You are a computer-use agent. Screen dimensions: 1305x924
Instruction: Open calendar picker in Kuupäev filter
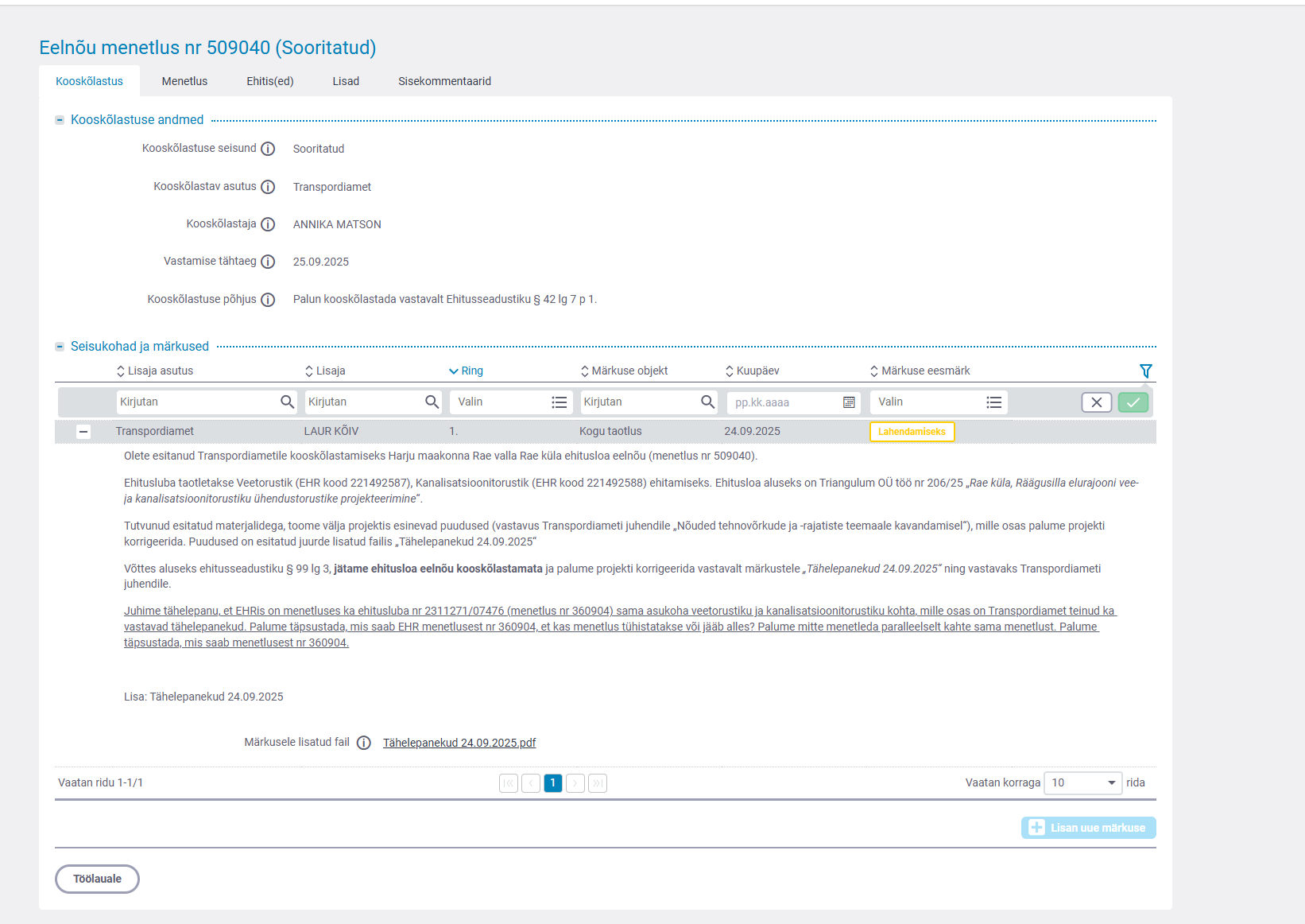point(849,402)
